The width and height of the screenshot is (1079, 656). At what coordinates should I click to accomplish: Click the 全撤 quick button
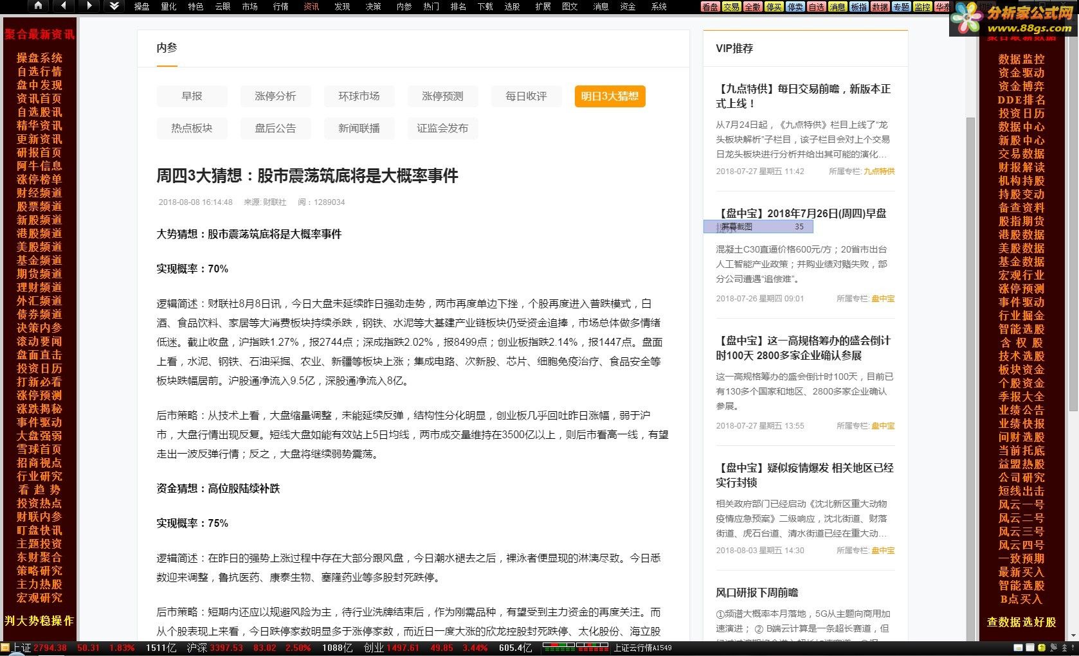click(752, 6)
